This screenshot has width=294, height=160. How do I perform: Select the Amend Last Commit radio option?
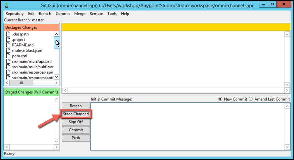pyautogui.click(x=269, y=99)
